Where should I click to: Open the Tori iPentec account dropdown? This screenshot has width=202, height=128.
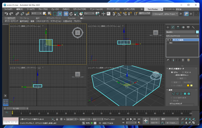[154, 9]
